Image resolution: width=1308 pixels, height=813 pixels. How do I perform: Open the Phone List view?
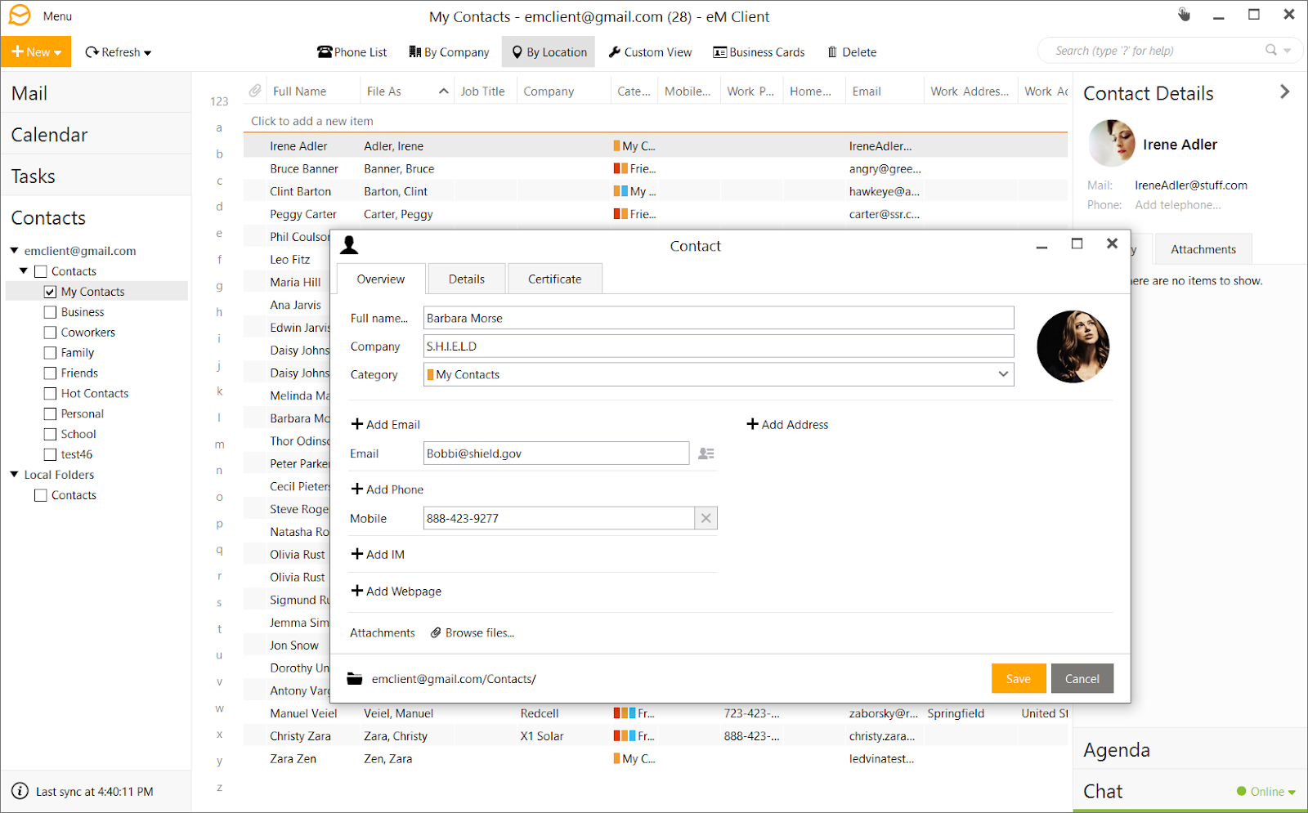352,51
